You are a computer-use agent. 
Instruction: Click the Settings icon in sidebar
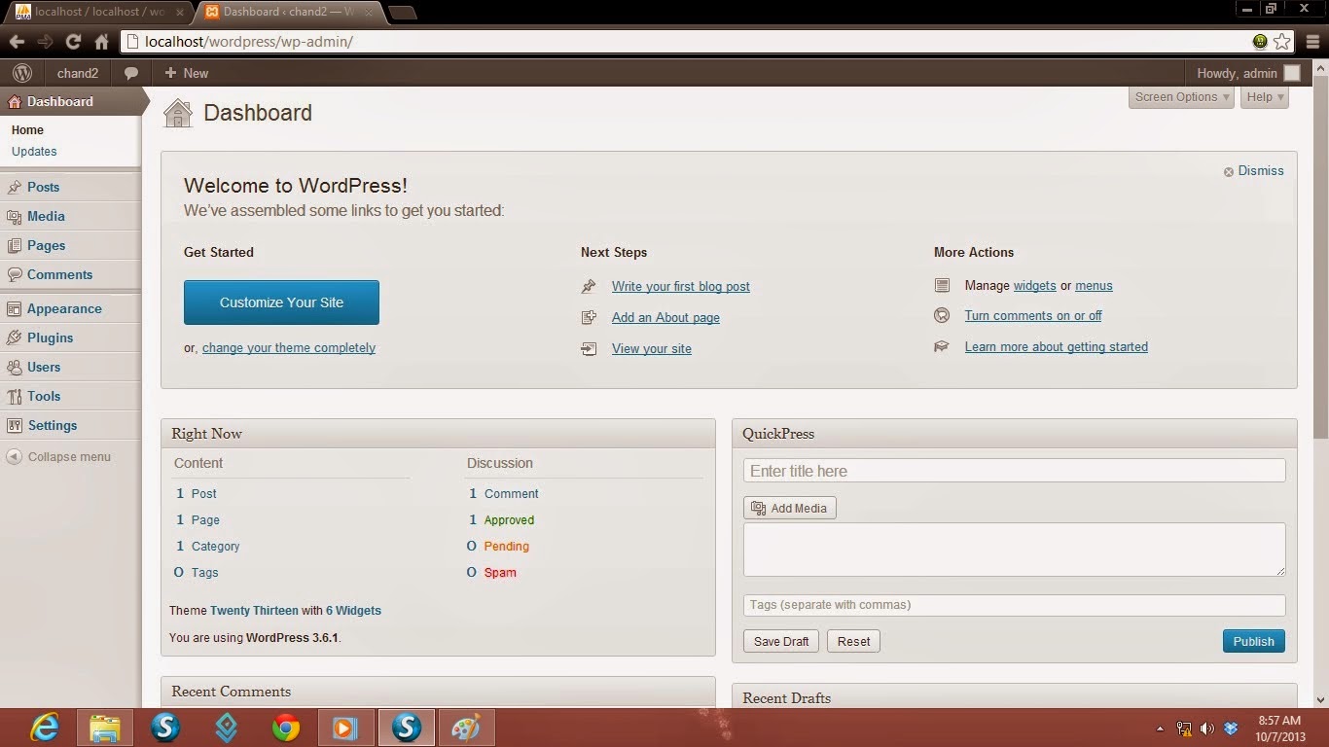click(14, 425)
